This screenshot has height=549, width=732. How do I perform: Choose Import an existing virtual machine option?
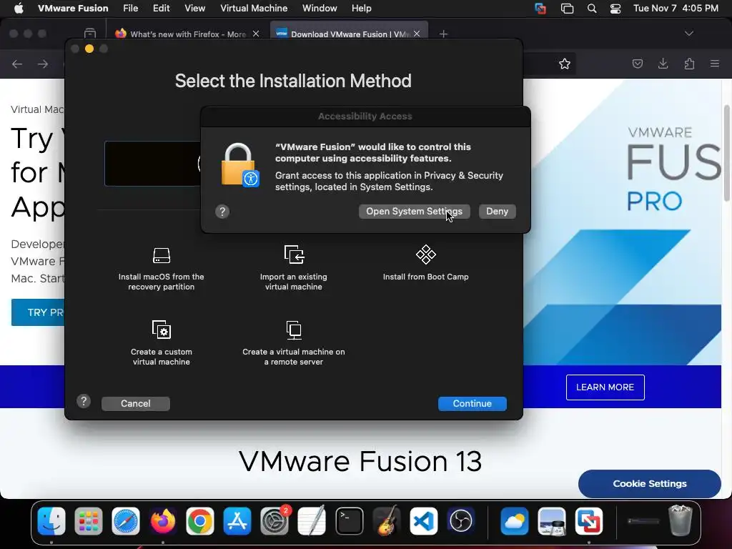(294, 269)
